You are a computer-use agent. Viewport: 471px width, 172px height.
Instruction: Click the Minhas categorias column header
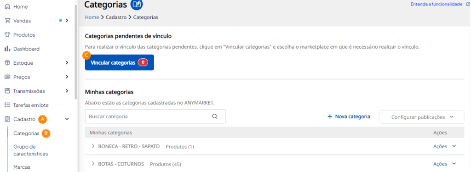point(111,133)
